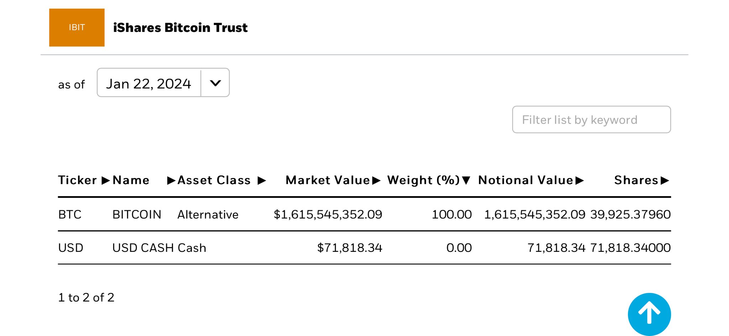Expand the as-of date chevron
This screenshot has height=336, width=729.
click(215, 83)
